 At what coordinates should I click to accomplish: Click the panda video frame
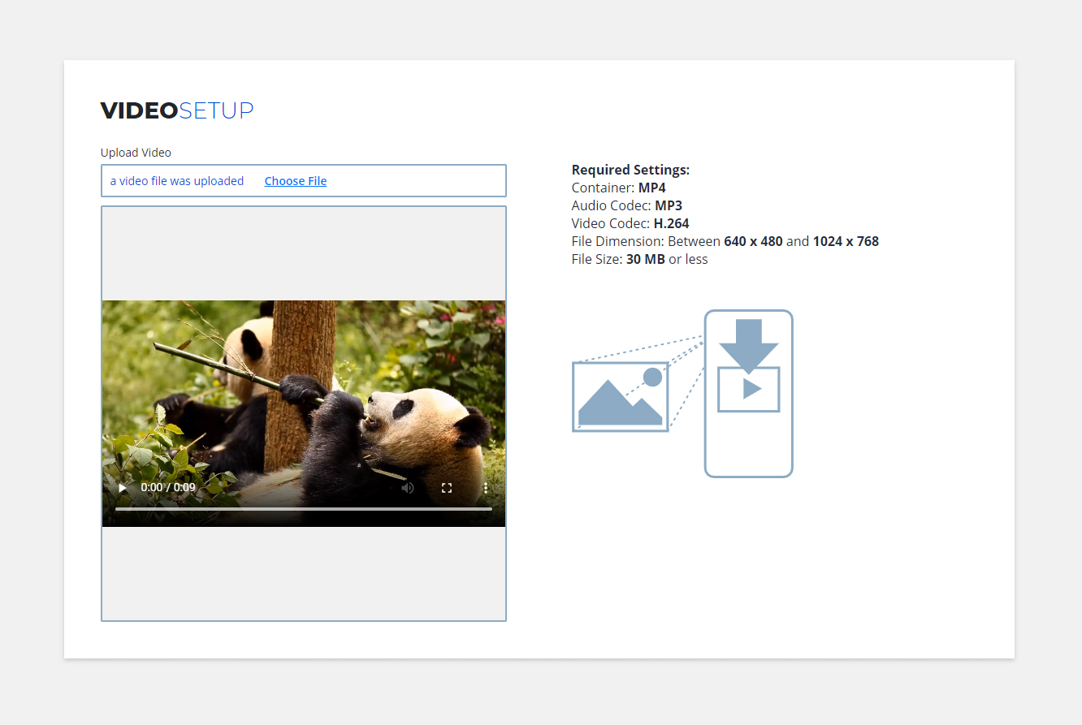[303, 390]
